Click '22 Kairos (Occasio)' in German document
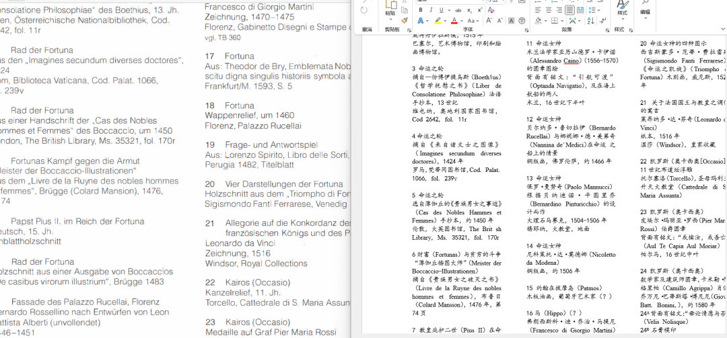The height and width of the screenshot is (338, 727). click(x=248, y=282)
